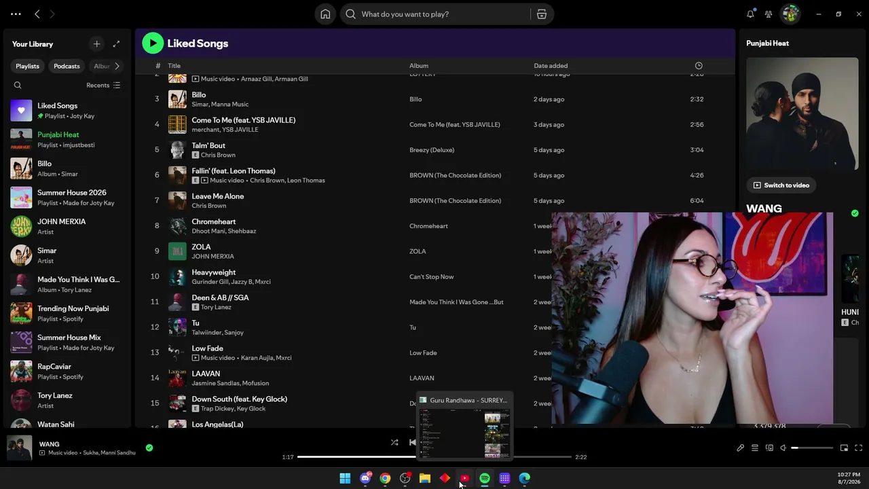Play Liked Songs with the green button
The width and height of the screenshot is (869, 489).
coord(153,43)
